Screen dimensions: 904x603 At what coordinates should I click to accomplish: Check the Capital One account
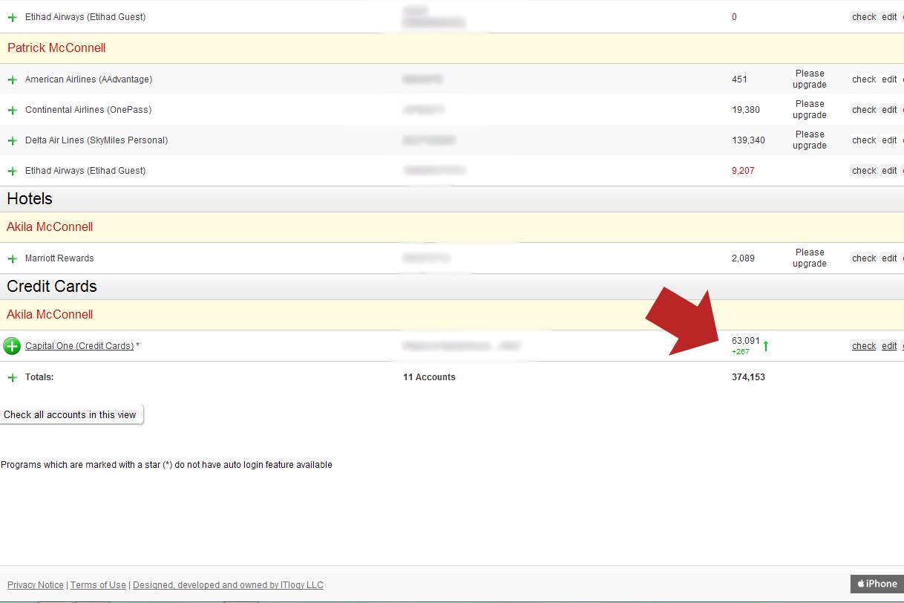864,346
